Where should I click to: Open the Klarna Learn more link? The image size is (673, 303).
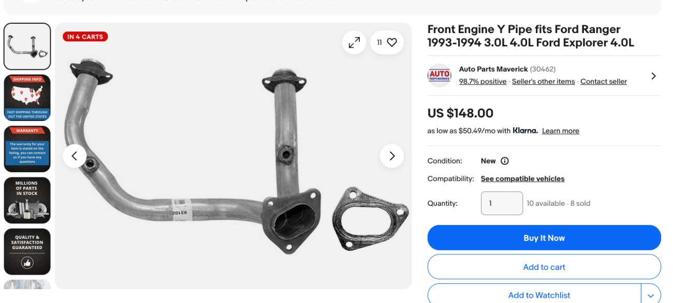coord(560,130)
